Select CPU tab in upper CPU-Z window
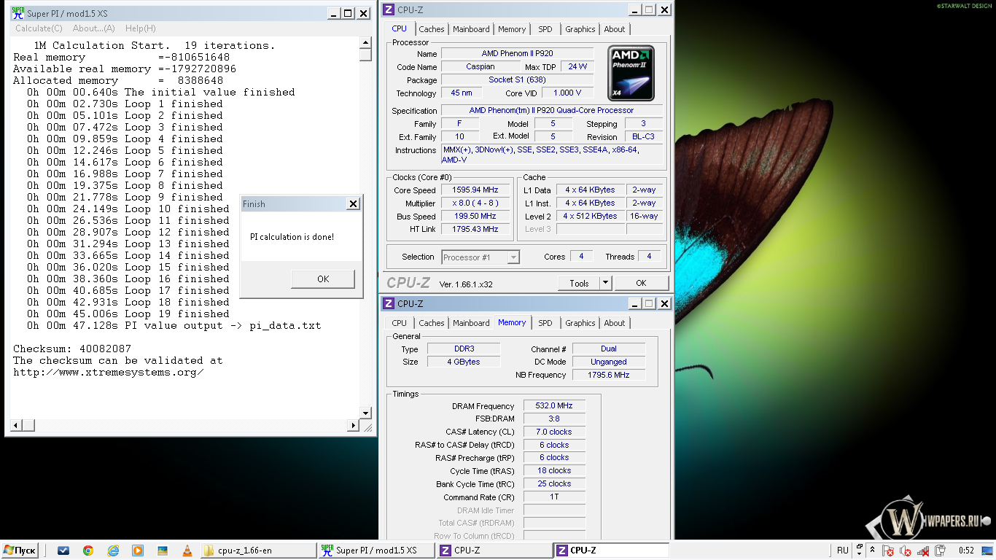The height and width of the screenshot is (560, 996). pyautogui.click(x=400, y=28)
